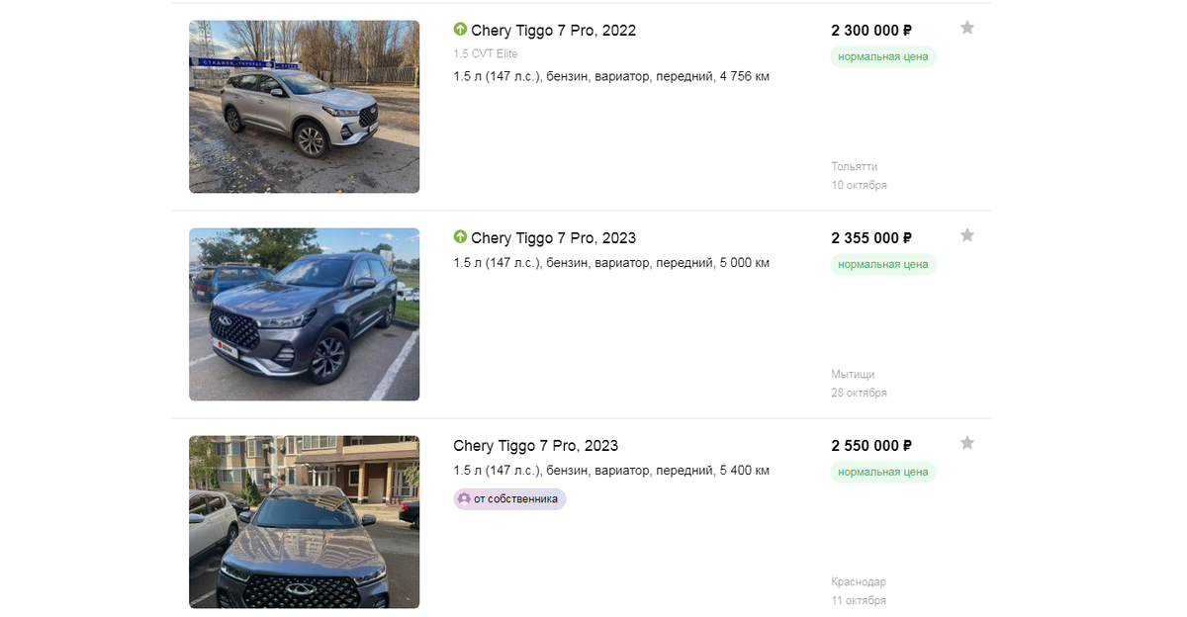This screenshot has width=1187, height=617.
Task: Click 'нормальная цена' badge under 2 550 000 ₽
Action: [x=882, y=472]
